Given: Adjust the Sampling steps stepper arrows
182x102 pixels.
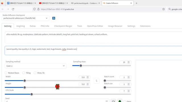Looking at the screenshot, I should pyautogui.click(x=129, y=62).
